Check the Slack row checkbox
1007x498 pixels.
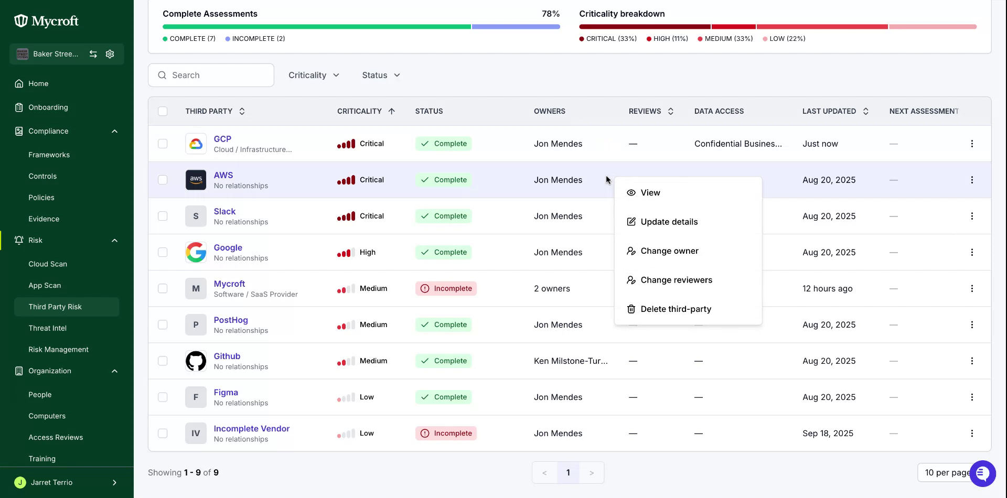click(x=163, y=216)
